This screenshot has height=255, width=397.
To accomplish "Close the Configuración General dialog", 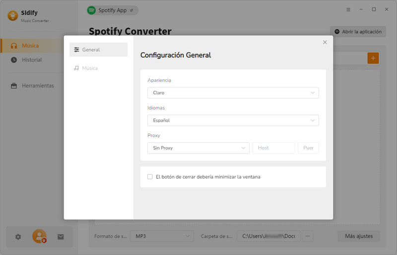I will click(325, 42).
